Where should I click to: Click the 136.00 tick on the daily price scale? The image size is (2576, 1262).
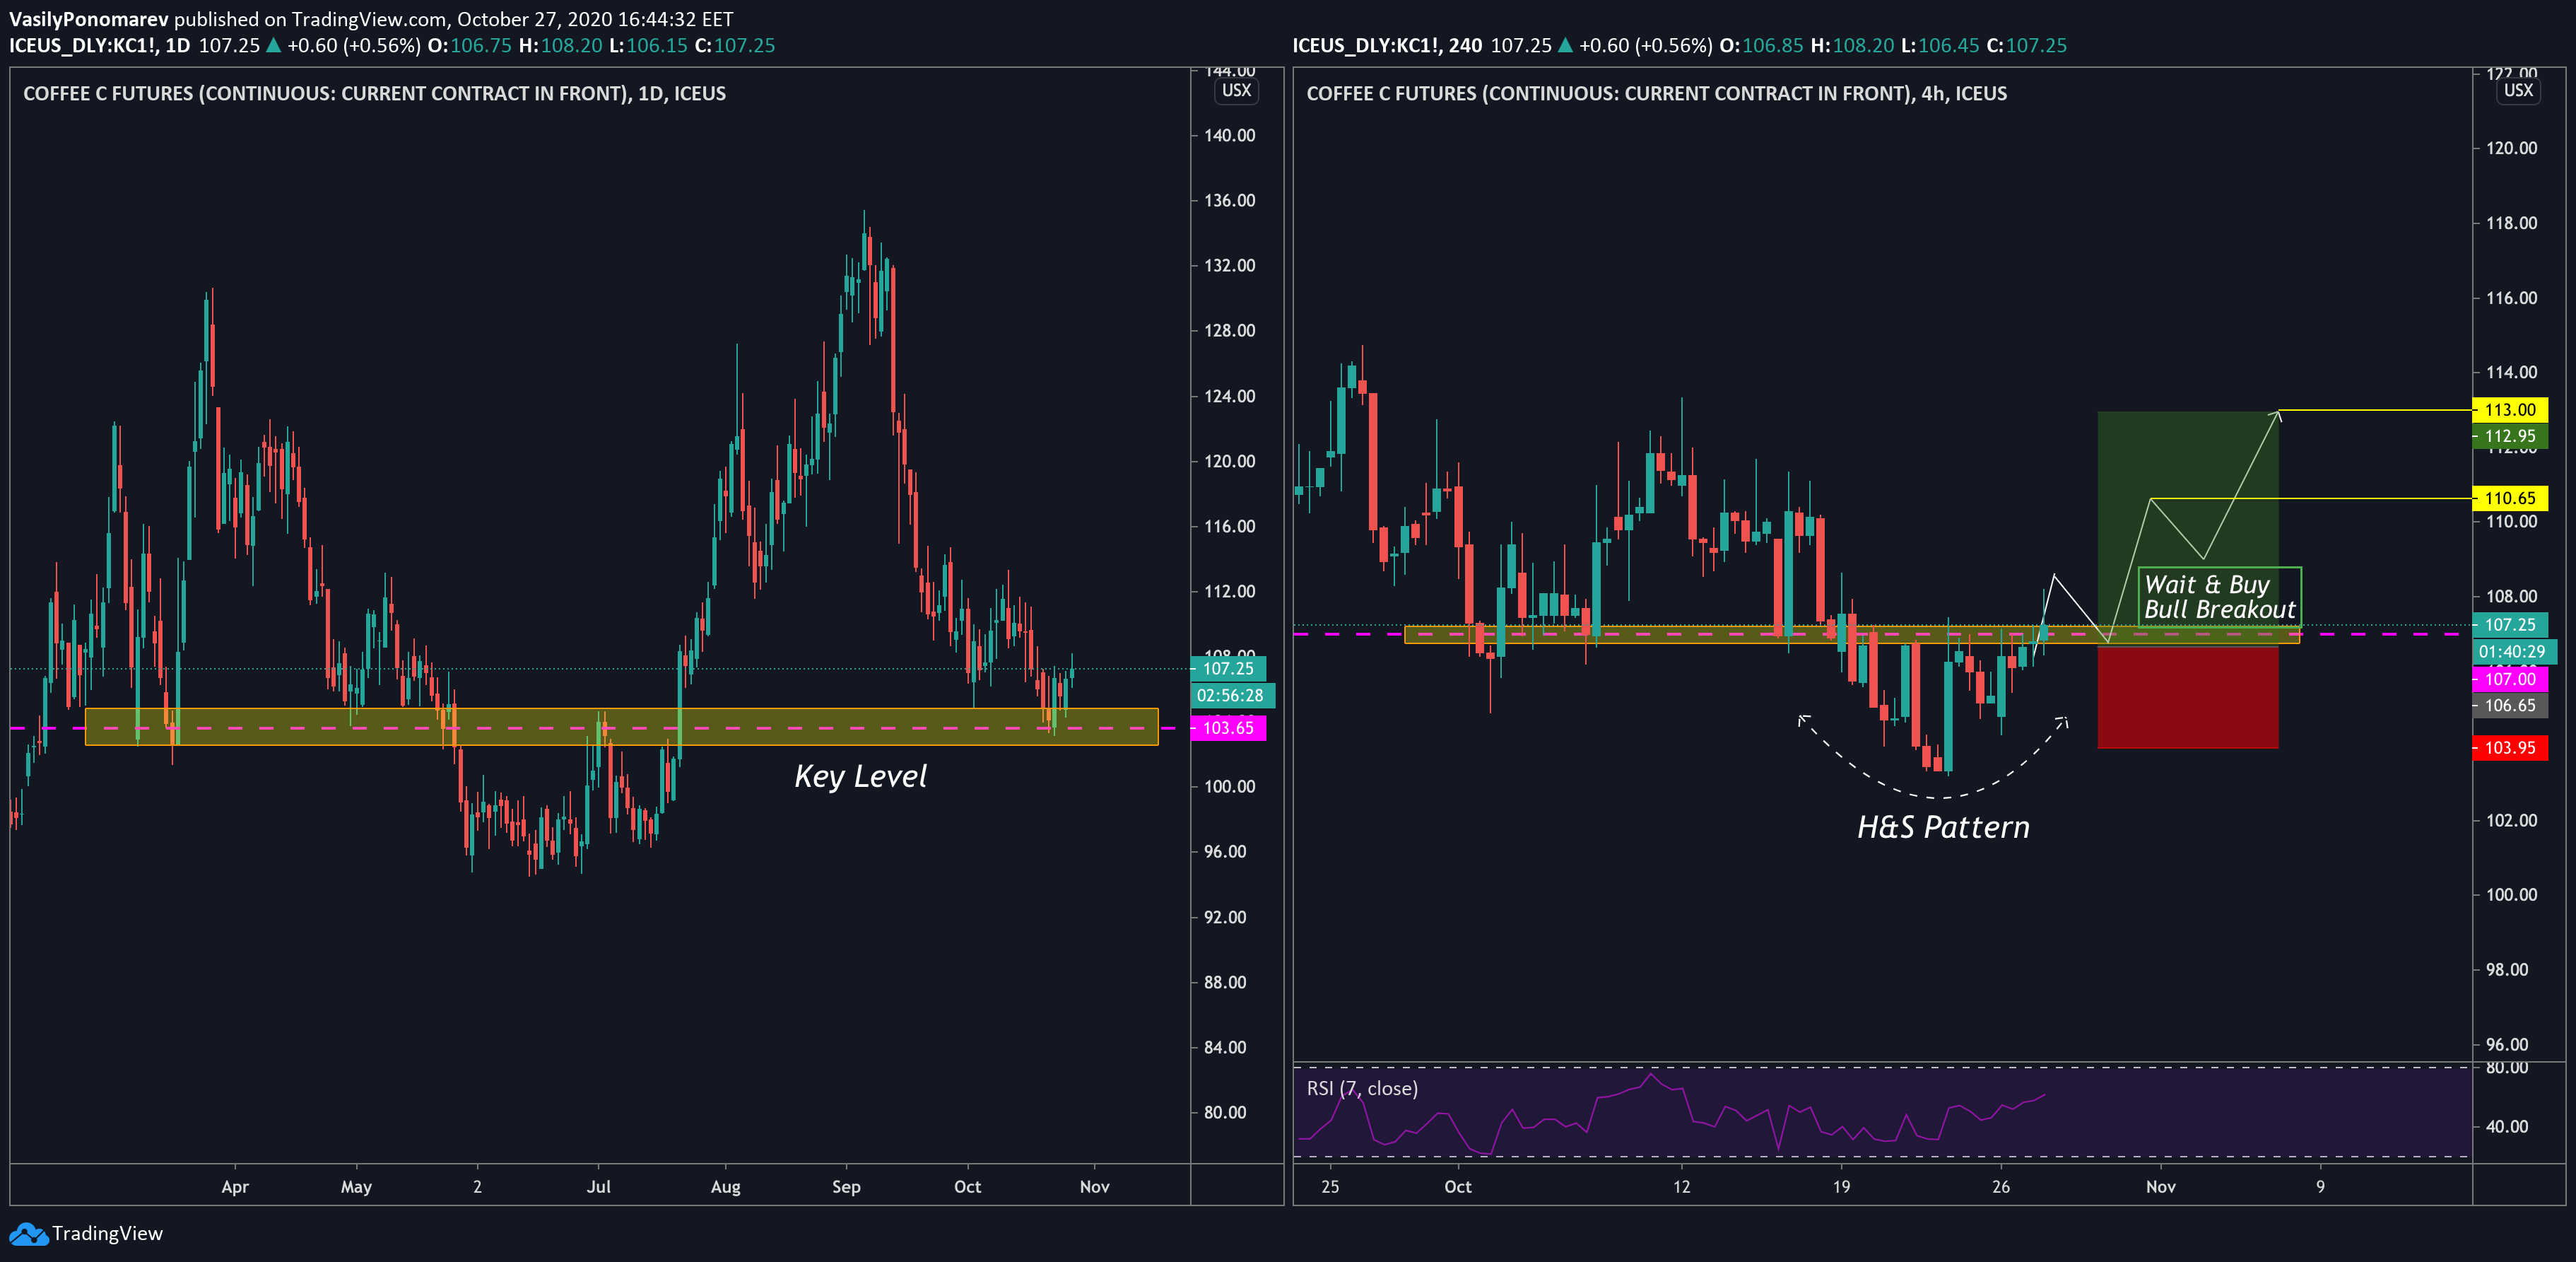pos(1230,201)
